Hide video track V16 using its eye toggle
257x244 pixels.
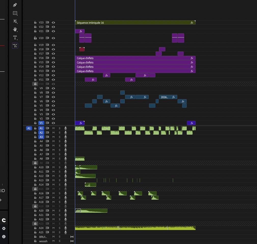tap(53, 58)
